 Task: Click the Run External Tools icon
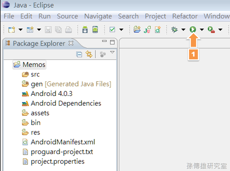pos(211,30)
